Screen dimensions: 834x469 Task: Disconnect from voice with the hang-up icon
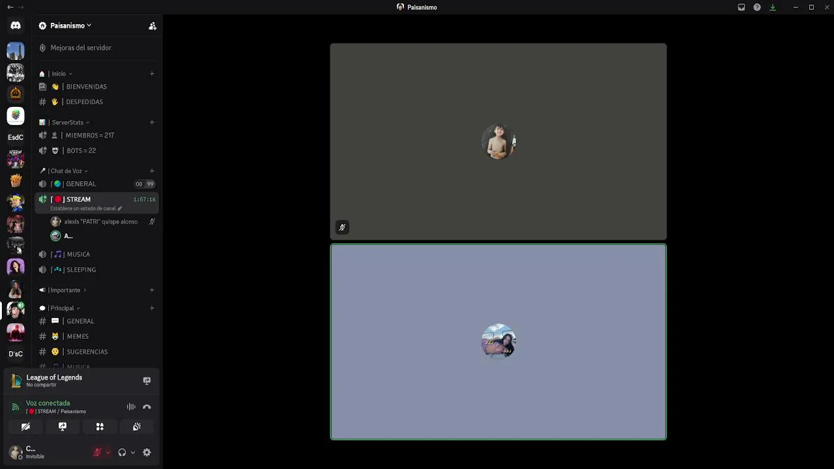147,407
